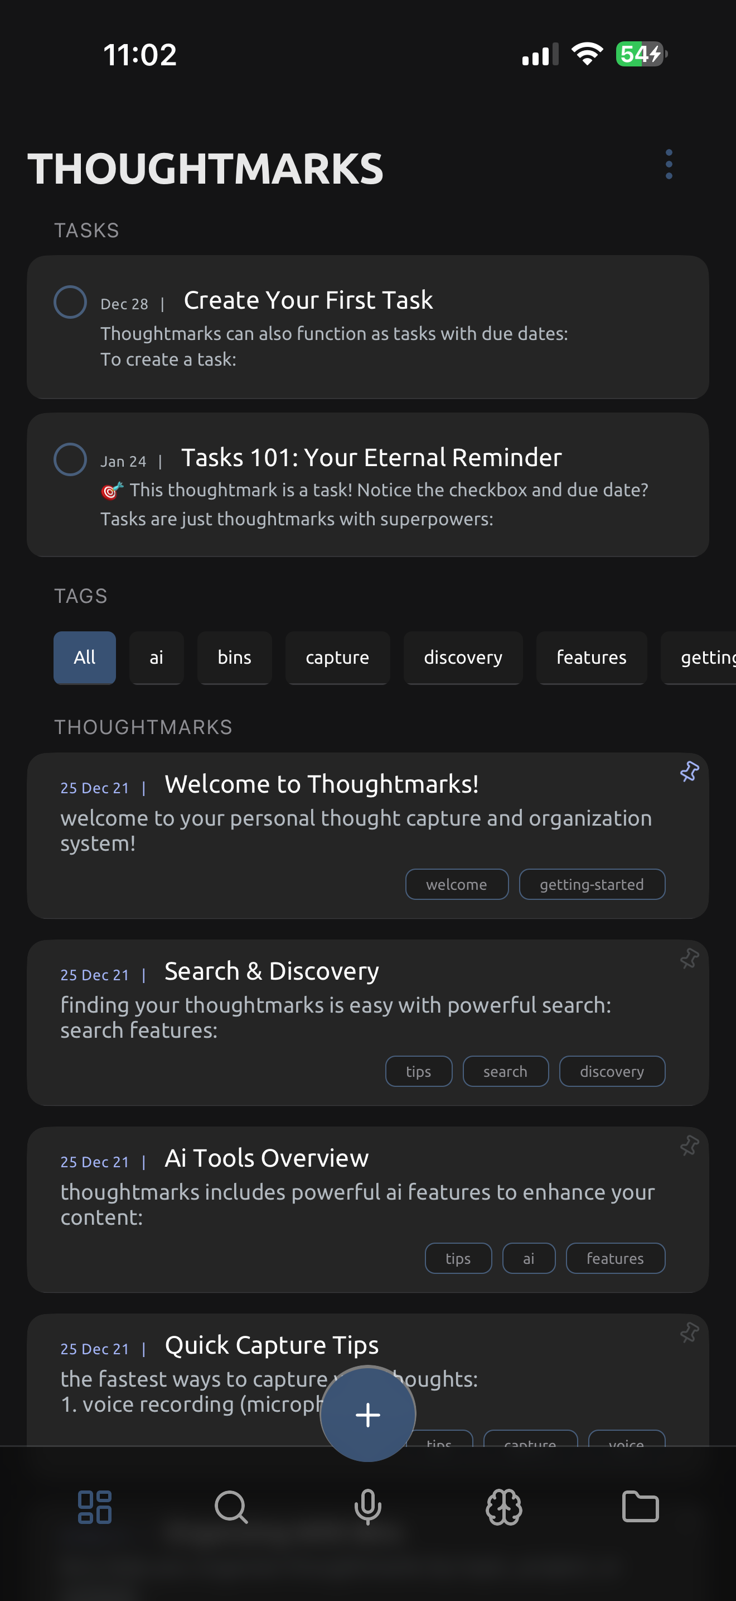Viewport: 736px width, 1601px height.
Task: Open the dashboard grid icon in bottom bar
Action: click(94, 1507)
